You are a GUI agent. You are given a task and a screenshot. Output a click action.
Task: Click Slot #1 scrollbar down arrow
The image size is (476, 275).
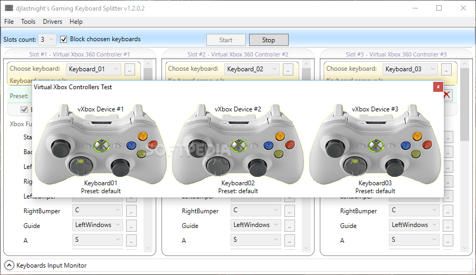148,248
